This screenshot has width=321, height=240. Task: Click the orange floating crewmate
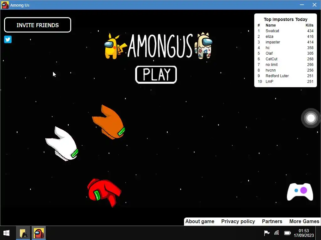108,122
